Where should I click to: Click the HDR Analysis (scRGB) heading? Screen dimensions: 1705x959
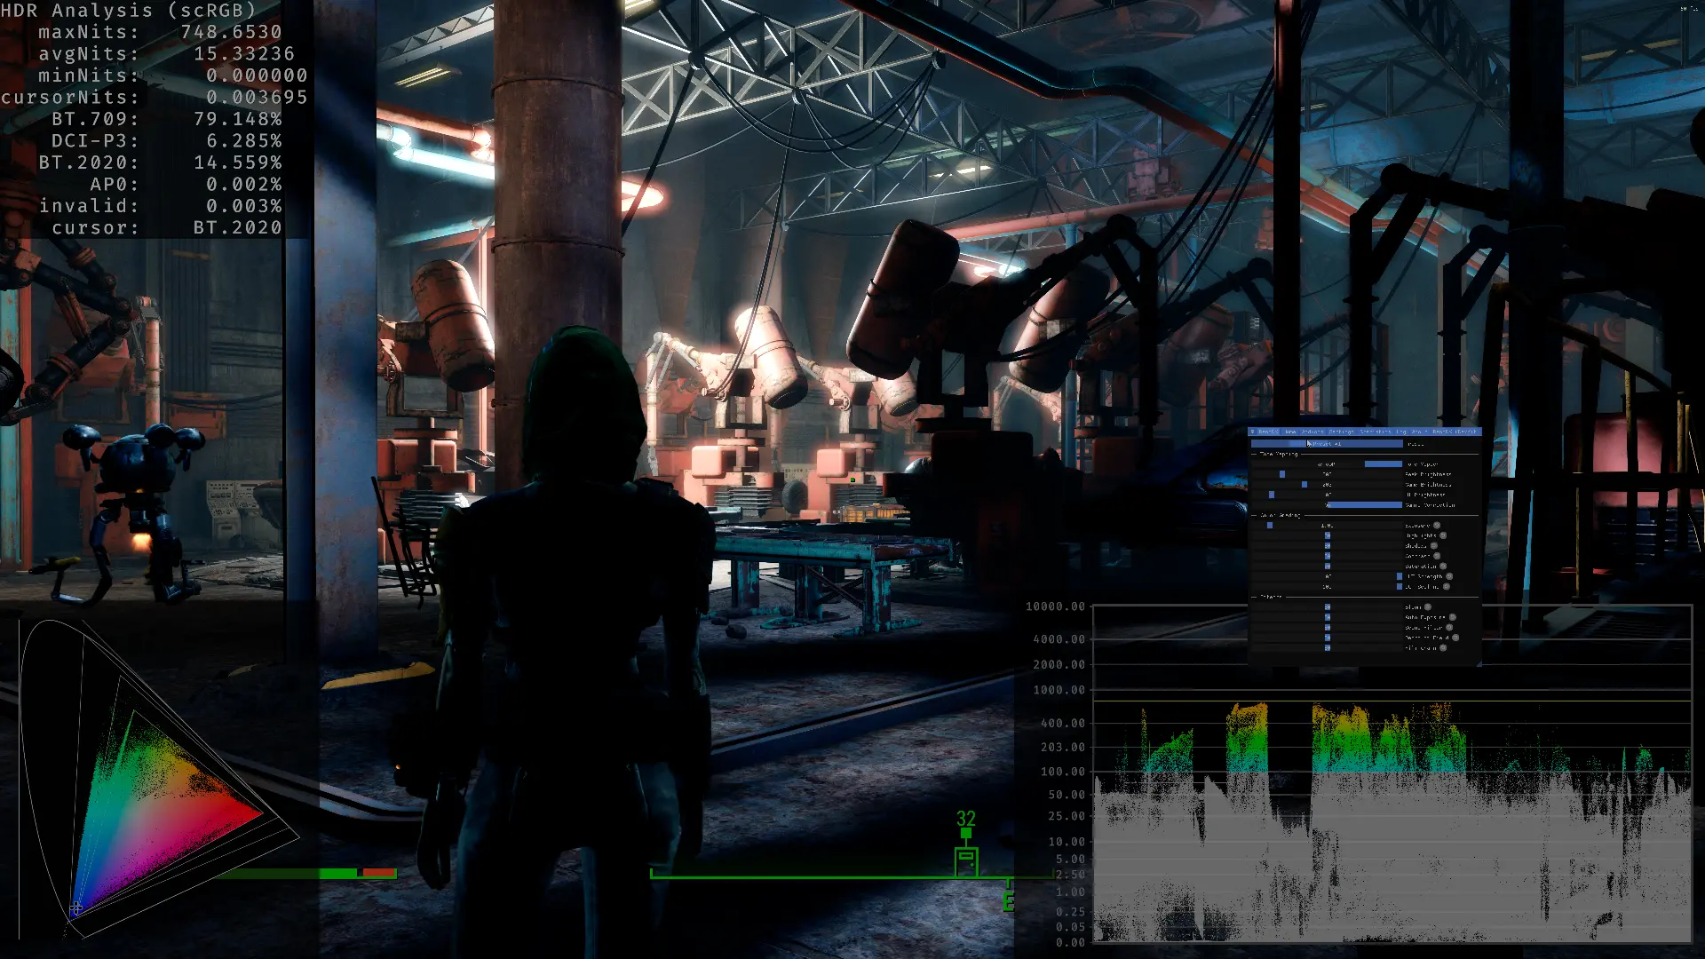point(128,11)
